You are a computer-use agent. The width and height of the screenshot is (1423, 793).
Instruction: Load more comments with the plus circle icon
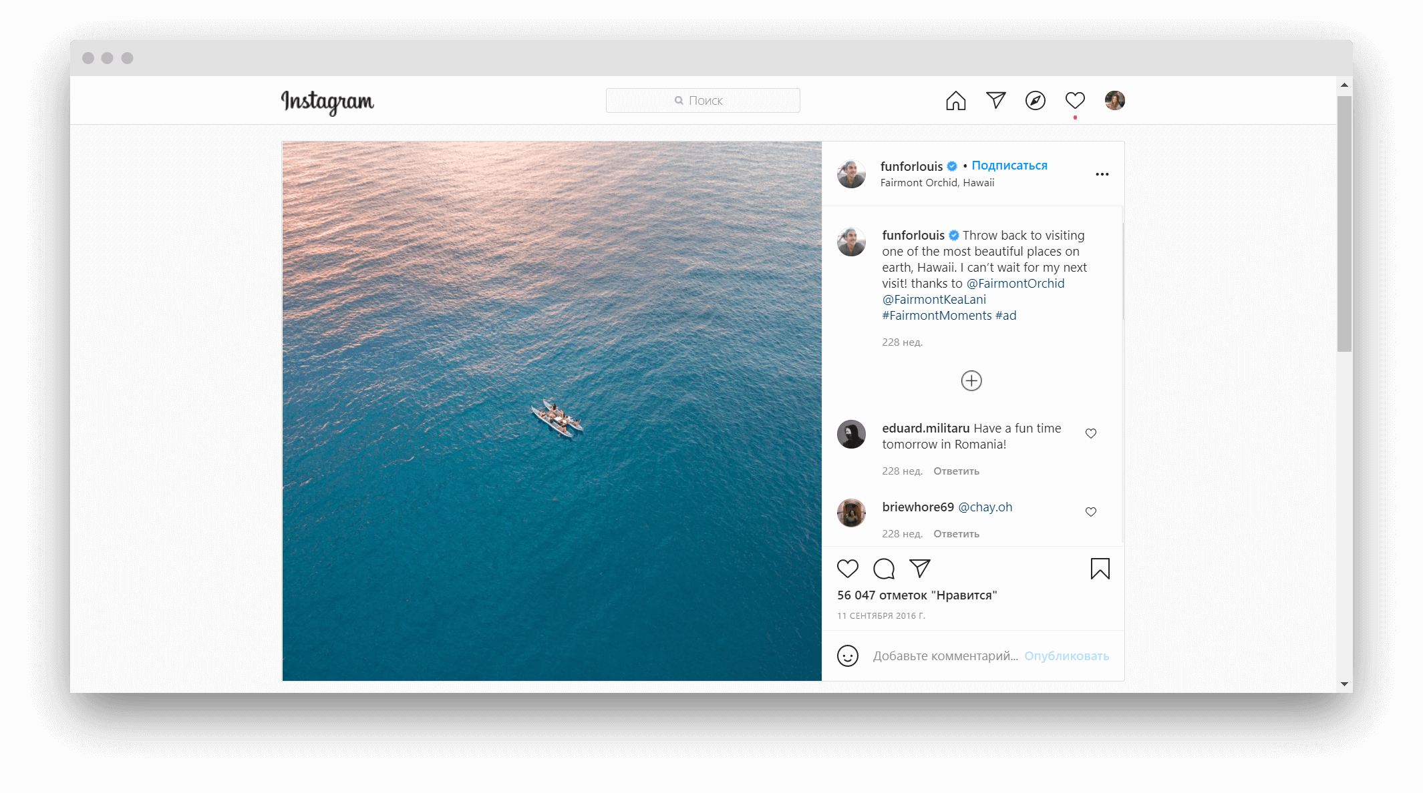[x=971, y=380]
